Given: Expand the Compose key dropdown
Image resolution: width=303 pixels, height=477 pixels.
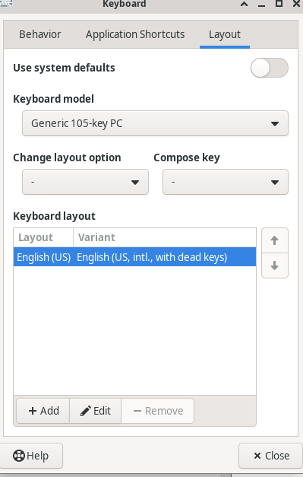Looking at the screenshot, I should 226,182.
